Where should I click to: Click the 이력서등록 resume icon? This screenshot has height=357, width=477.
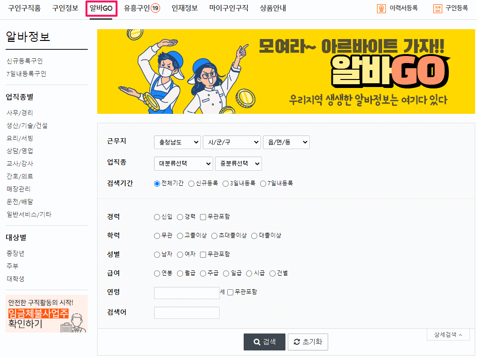click(381, 8)
